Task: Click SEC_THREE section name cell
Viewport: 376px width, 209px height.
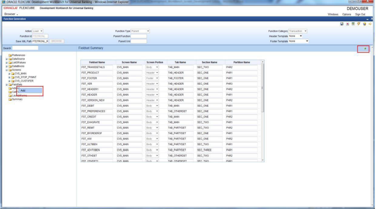Action: point(210,150)
